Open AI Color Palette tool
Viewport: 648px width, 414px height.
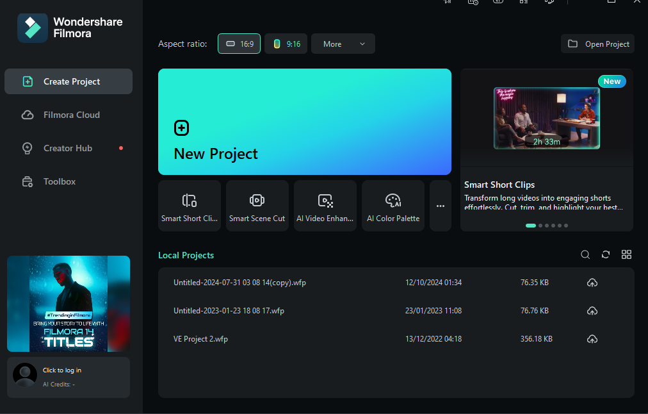coord(393,206)
